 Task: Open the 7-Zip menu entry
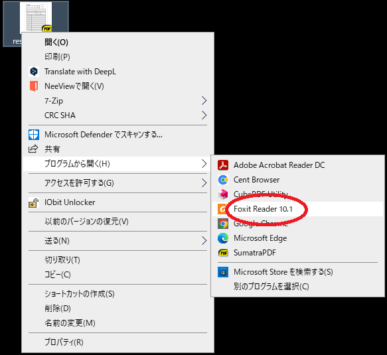(54, 101)
